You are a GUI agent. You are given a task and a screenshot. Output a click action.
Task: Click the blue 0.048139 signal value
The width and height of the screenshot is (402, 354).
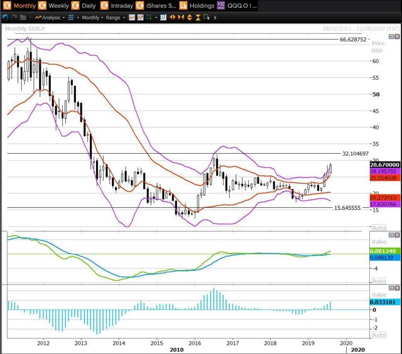pyautogui.click(x=384, y=257)
